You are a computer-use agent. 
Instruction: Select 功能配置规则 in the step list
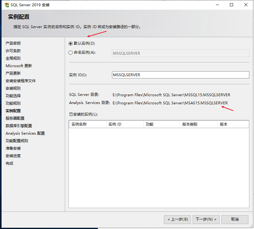point(17,141)
